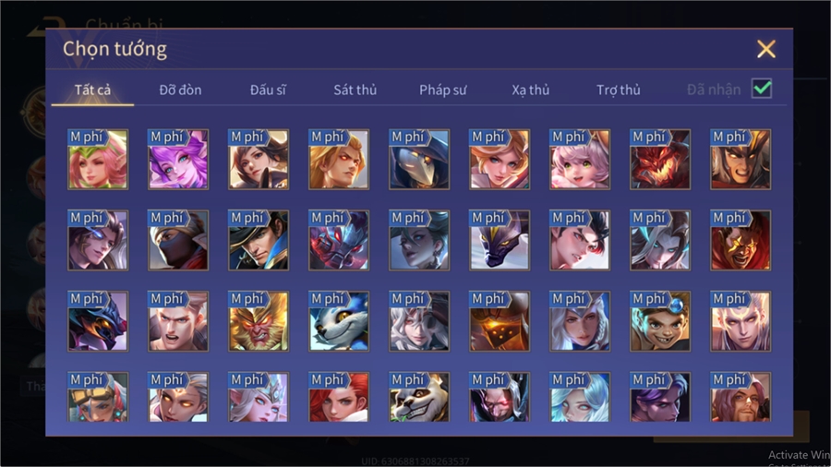831x467 pixels.
Task: Pick the goggles-wearing hero portrait
Action: (98, 397)
